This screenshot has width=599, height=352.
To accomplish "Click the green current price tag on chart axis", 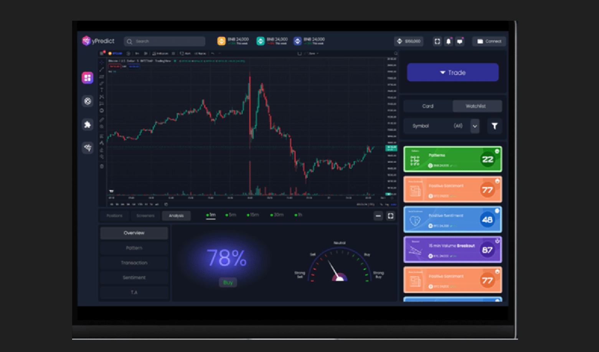I will (391, 148).
